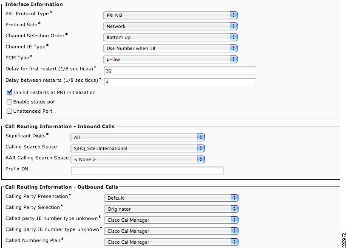346x248 pixels.
Task: Click the Delay for first restart field
Action: coord(180,71)
